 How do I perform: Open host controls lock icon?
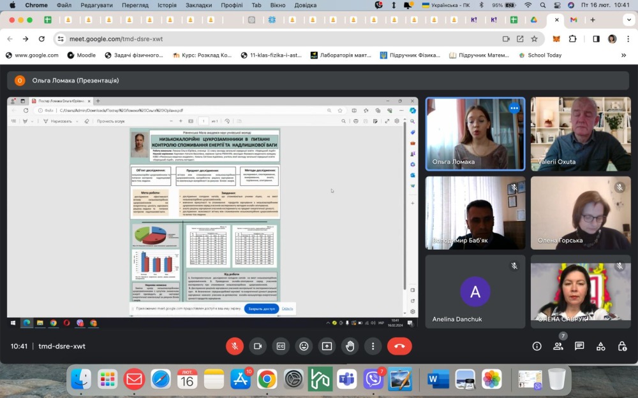(622, 346)
